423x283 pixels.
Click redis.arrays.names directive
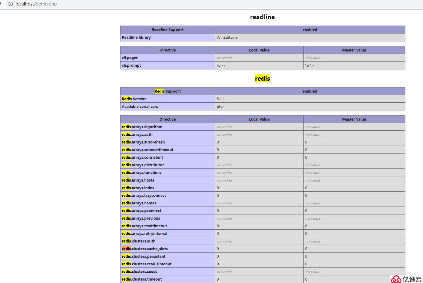click(139, 203)
